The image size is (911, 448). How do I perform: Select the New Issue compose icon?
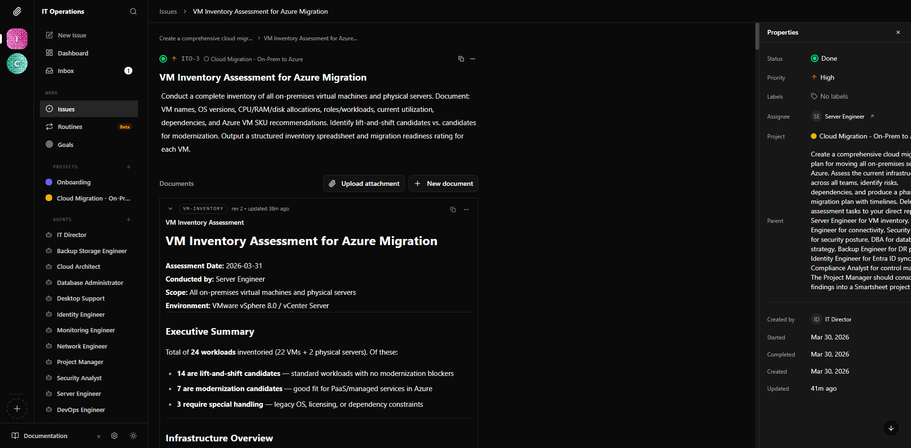tap(49, 35)
